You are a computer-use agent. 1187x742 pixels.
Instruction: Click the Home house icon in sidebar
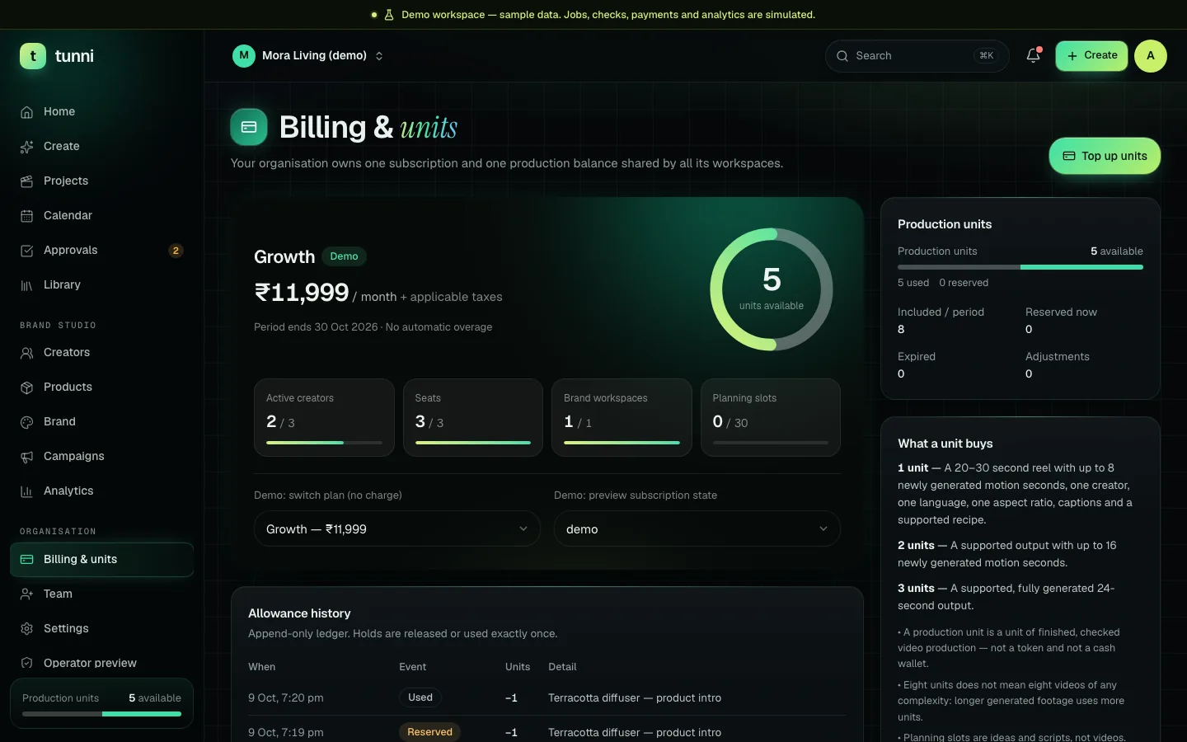[x=26, y=112]
